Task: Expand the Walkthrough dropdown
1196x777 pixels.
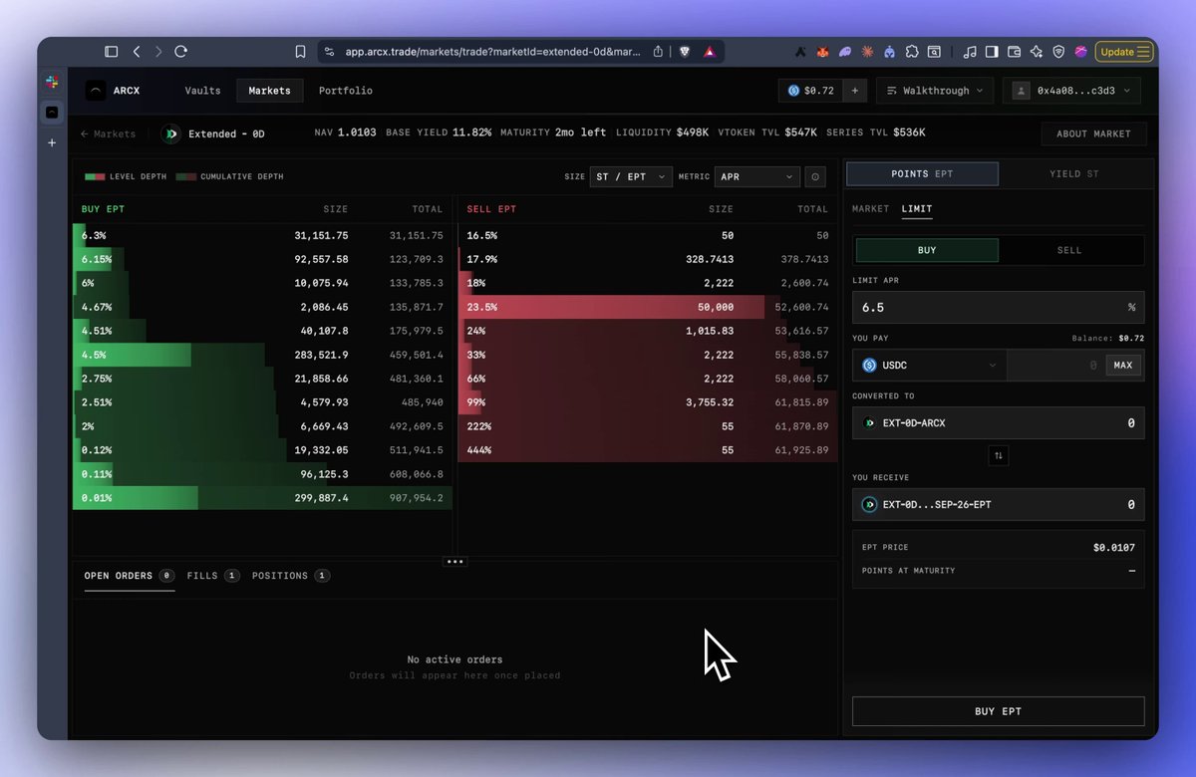Action: click(x=935, y=91)
